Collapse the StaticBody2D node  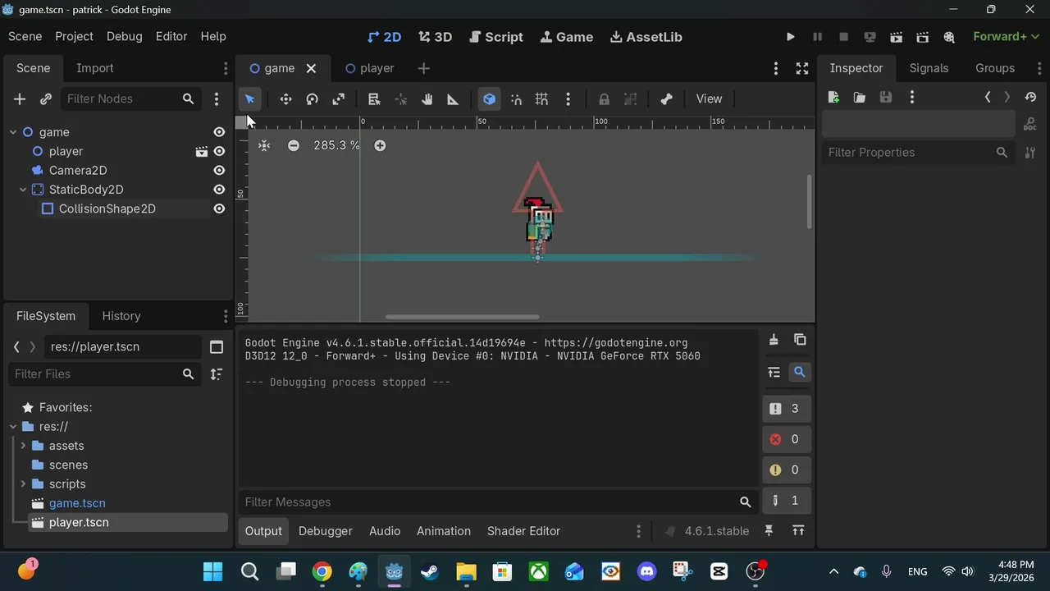23,190
